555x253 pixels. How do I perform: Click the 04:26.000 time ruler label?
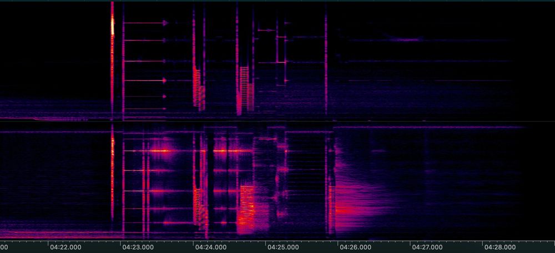tap(355, 247)
